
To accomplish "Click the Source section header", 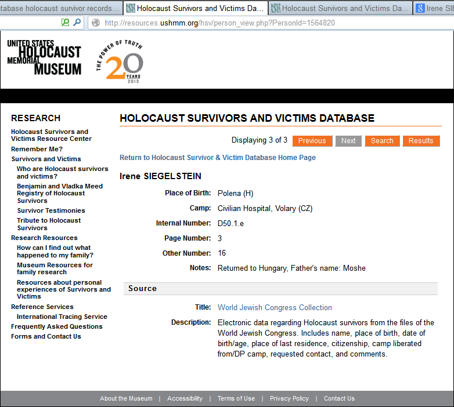I will click(x=280, y=289).
